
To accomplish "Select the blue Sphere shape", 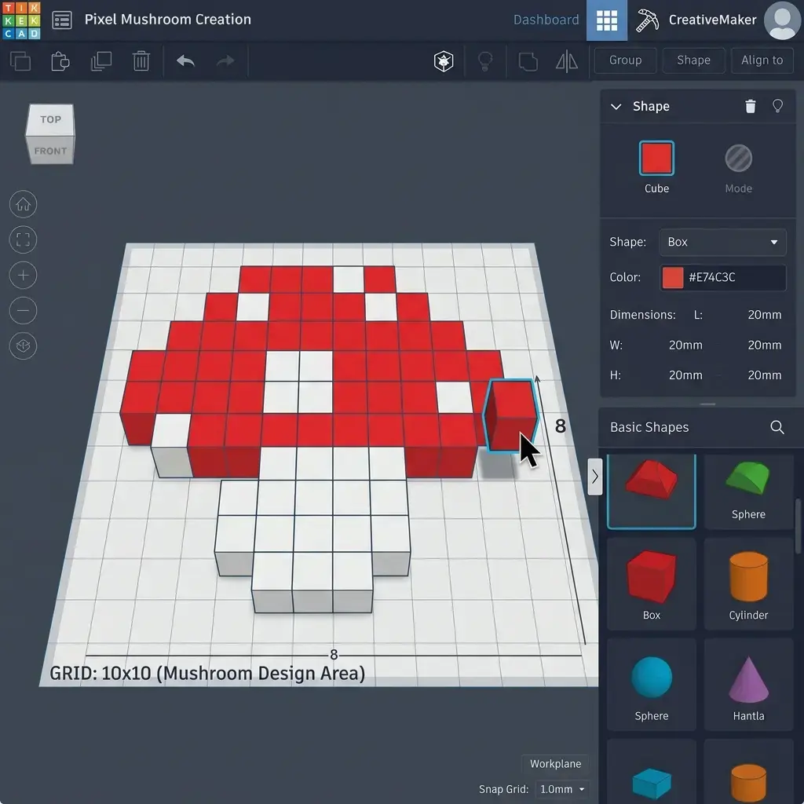I will click(x=651, y=685).
